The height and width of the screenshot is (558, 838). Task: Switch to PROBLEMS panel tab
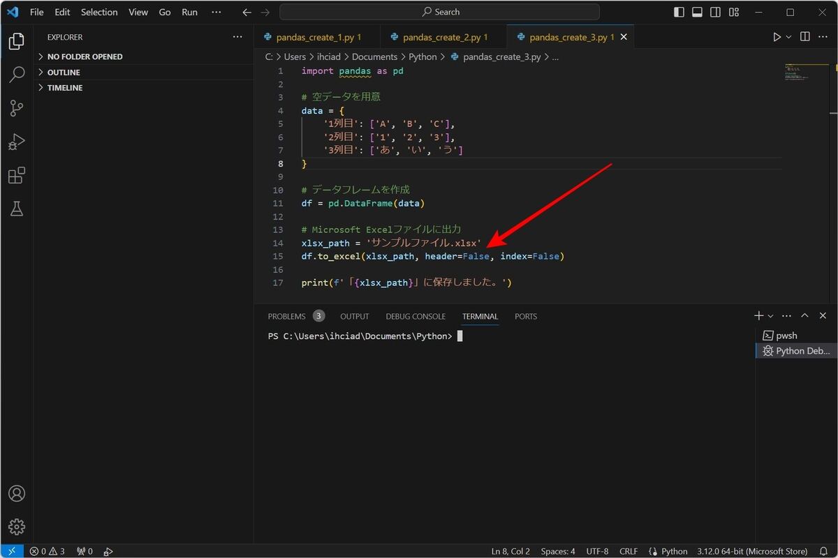pos(296,316)
